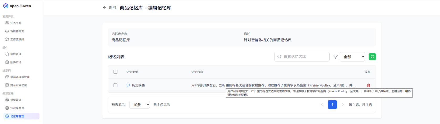Viewport: 440px width, 124px height.
Task: Click the 任务空间 sidebar icon
Action: (7, 23)
